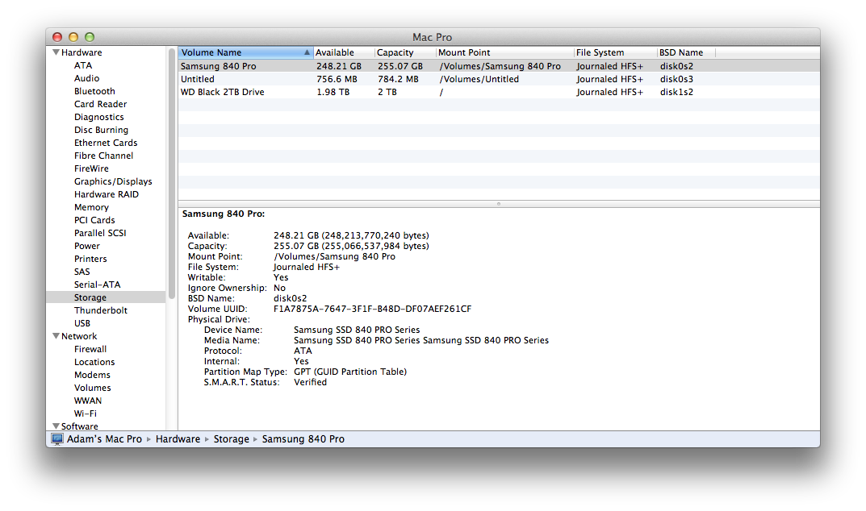Click Hardware in the path bar
This screenshot has height=511, width=866.
178,439
